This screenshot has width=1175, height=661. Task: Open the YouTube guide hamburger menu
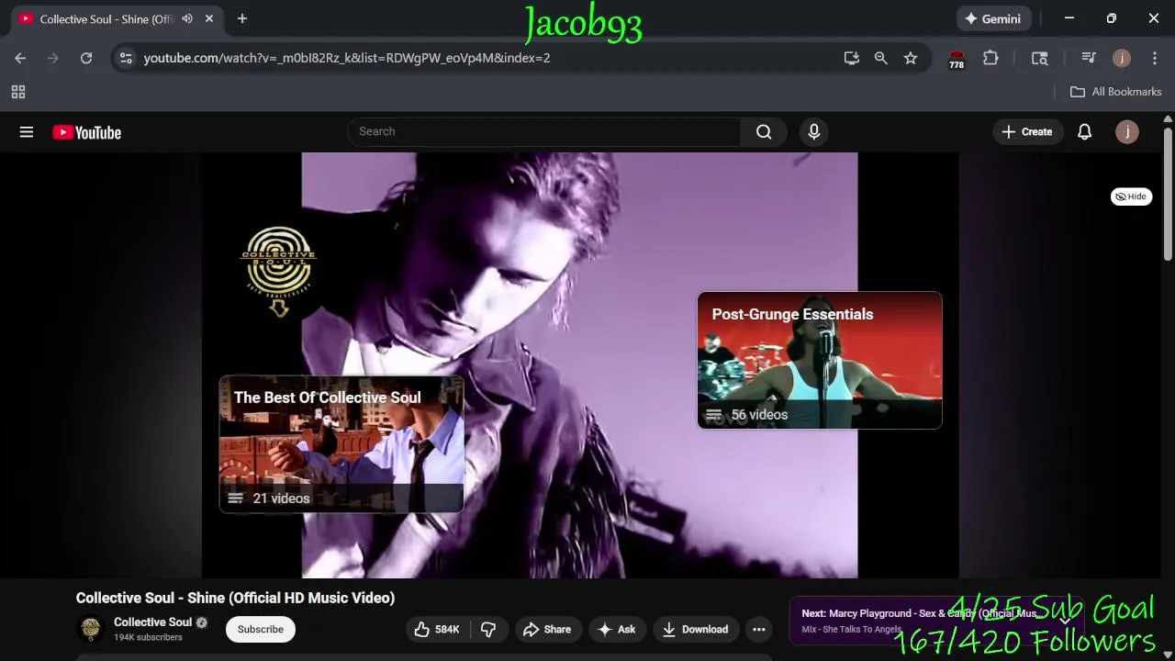pos(27,132)
